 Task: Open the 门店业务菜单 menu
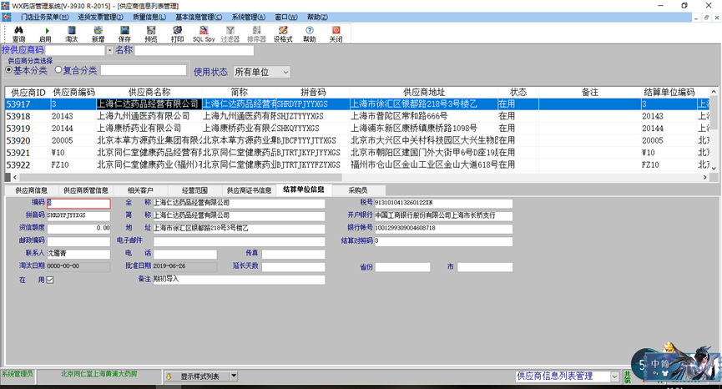[x=44, y=17]
